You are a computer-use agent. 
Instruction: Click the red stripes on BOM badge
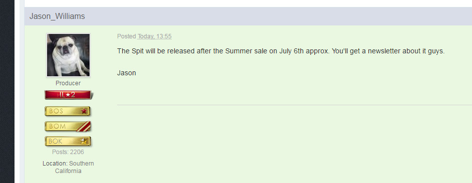84,126
